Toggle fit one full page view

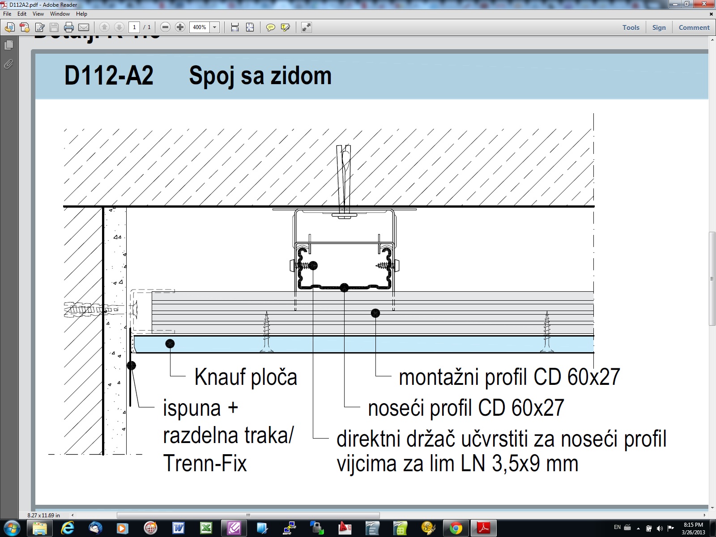tap(250, 28)
